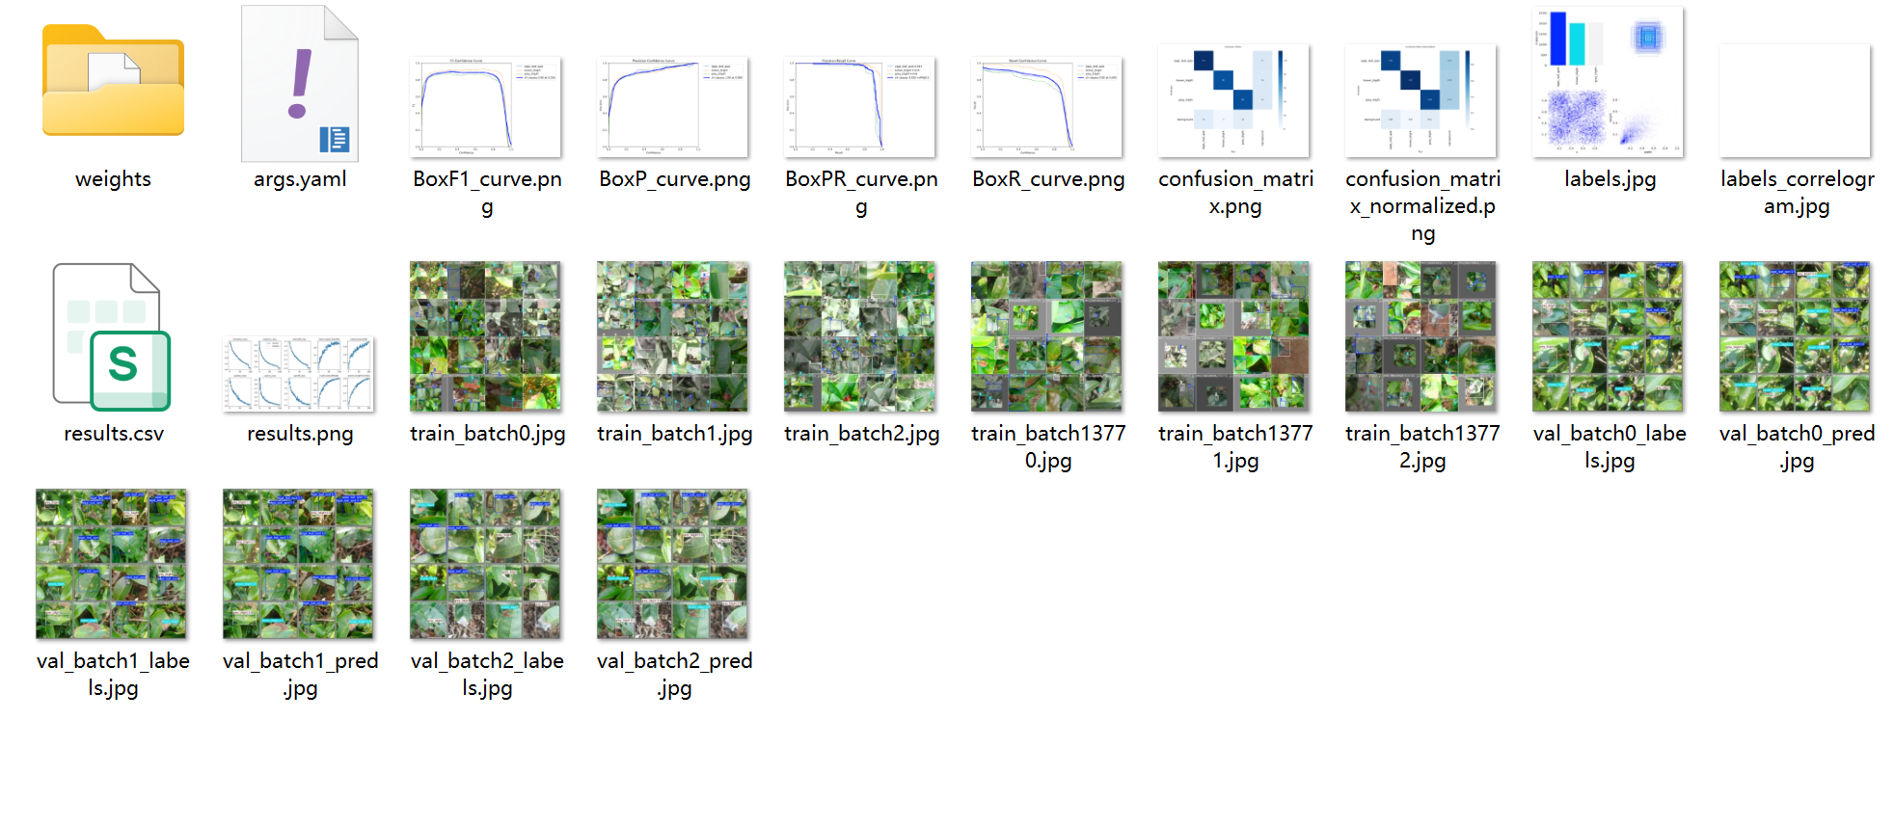Image resolution: width=1894 pixels, height=827 pixels.
Task: Select the BoxF1_curve.png thumbnail
Action: [x=486, y=106]
